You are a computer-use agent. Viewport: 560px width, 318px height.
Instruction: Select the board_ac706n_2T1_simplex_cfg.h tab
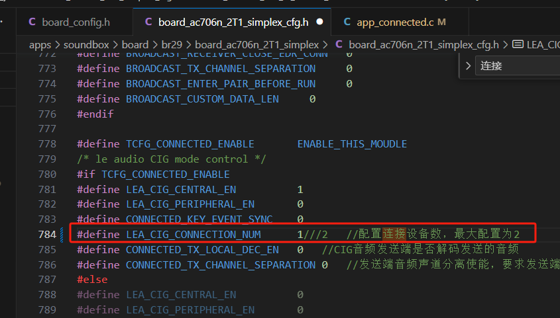(x=232, y=22)
